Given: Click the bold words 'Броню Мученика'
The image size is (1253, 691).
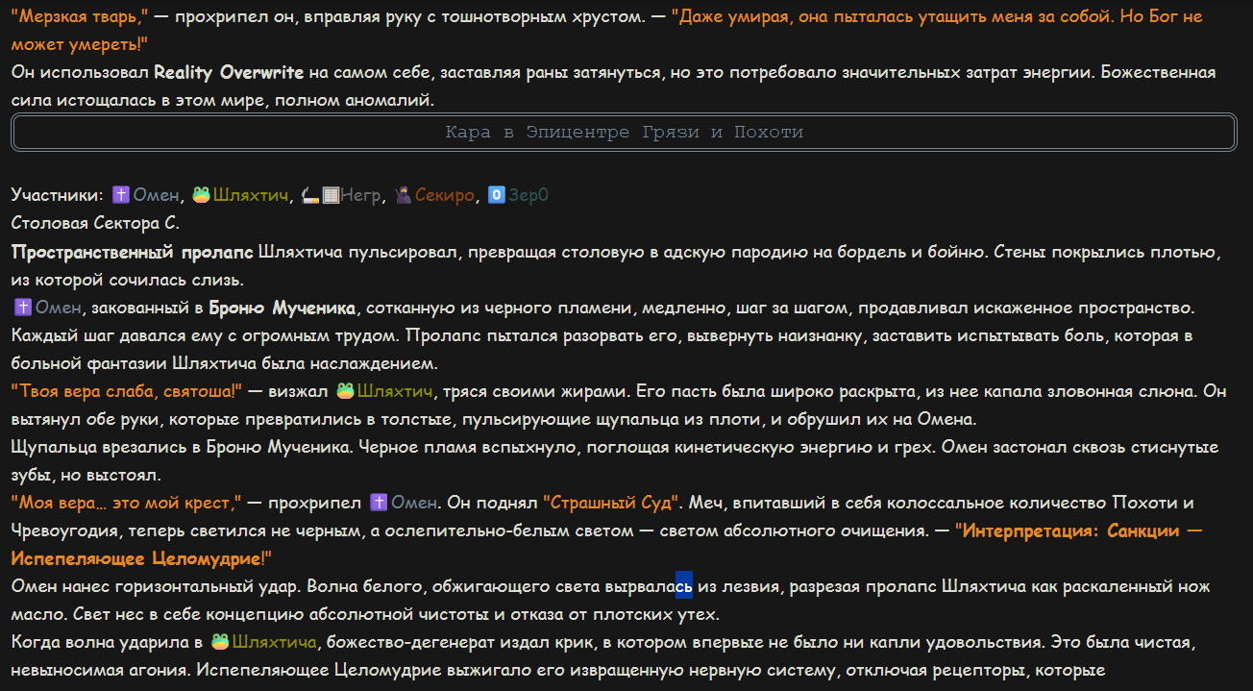Looking at the screenshot, I should click(283, 308).
